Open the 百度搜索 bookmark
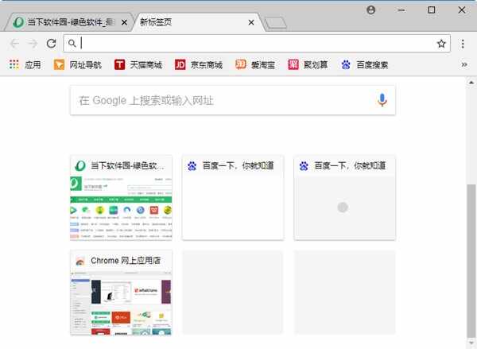This screenshot has width=477, height=349. click(x=364, y=64)
